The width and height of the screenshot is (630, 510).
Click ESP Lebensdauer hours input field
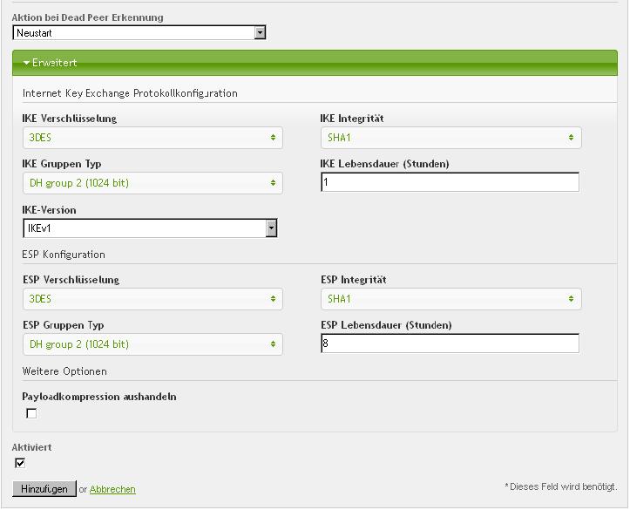pos(450,343)
